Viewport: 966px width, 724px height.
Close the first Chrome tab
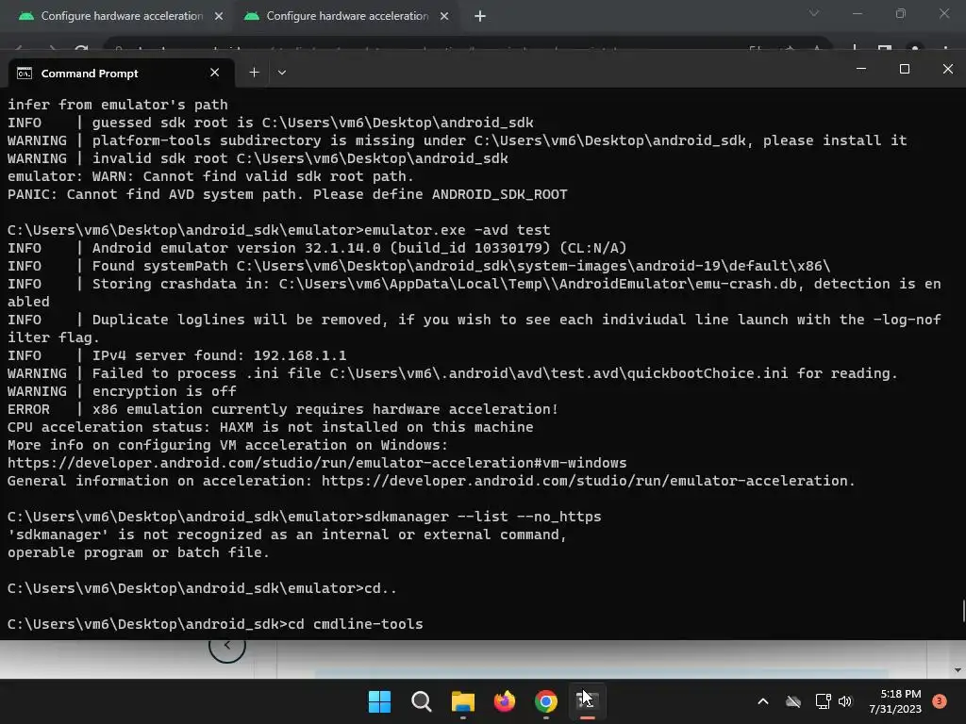click(219, 17)
